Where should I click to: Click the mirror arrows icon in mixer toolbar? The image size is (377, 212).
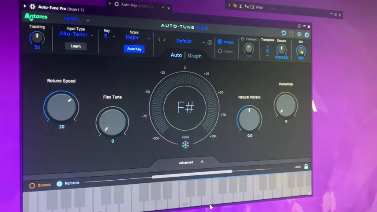[246, 7]
